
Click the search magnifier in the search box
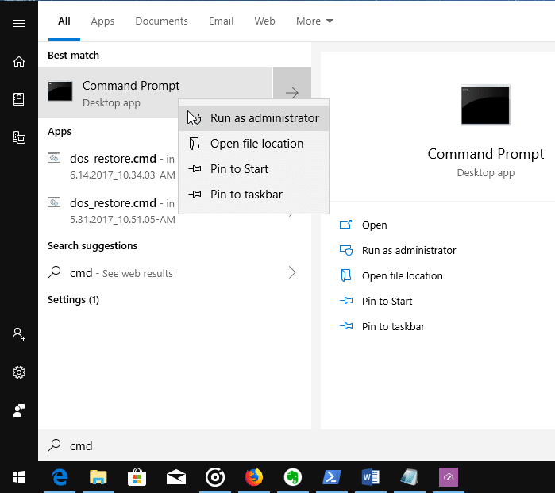(x=54, y=445)
